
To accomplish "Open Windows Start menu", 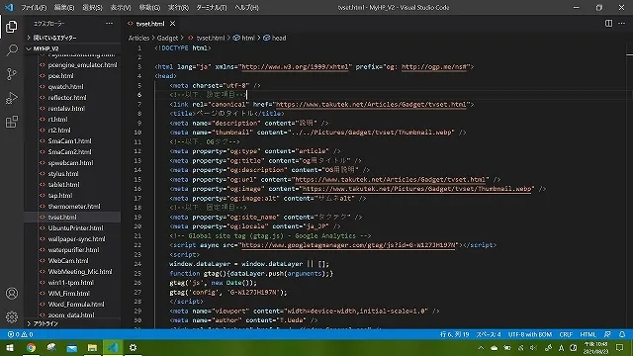I will click(10, 347).
